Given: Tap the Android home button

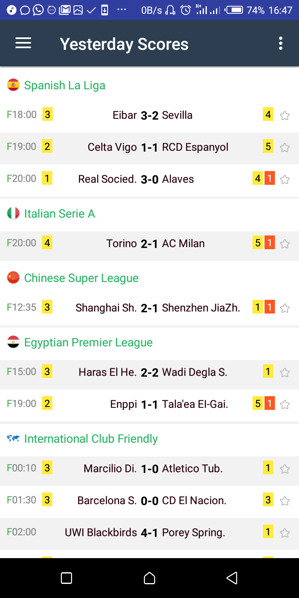Looking at the screenshot, I should click(149, 578).
